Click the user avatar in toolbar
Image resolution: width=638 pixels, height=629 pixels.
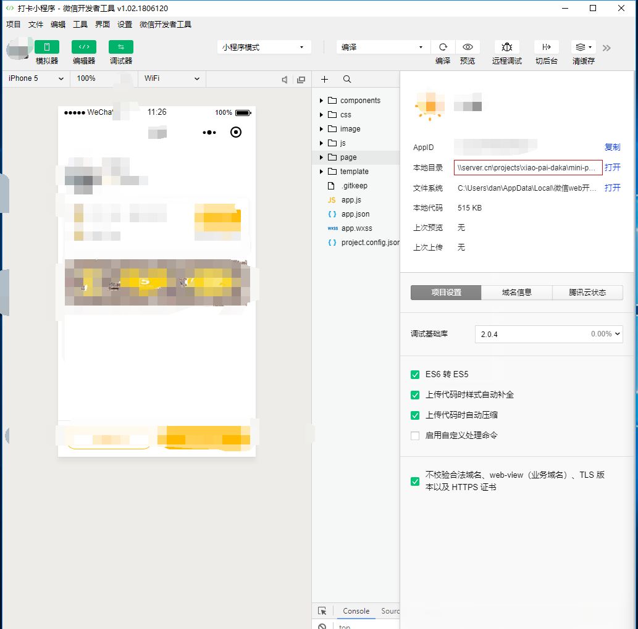click(19, 48)
